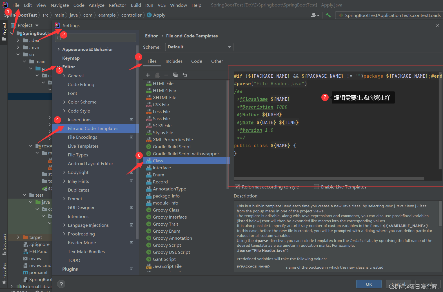Select the Gant Script template
443x292 pixels.
pyautogui.click(x=164, y=259)
